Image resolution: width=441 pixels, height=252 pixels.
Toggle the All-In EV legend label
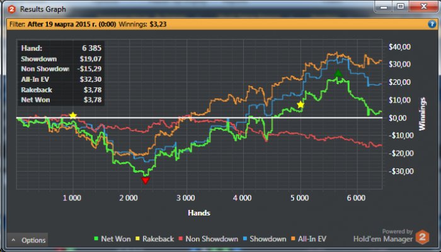tap(312, 239)
